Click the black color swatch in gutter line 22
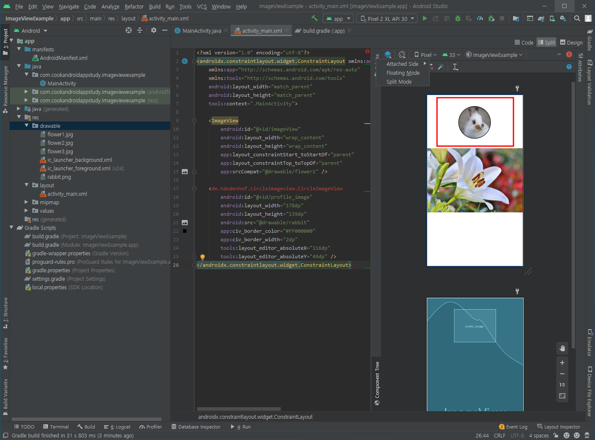The image size is (595, 440). click(x=185, y=231)
